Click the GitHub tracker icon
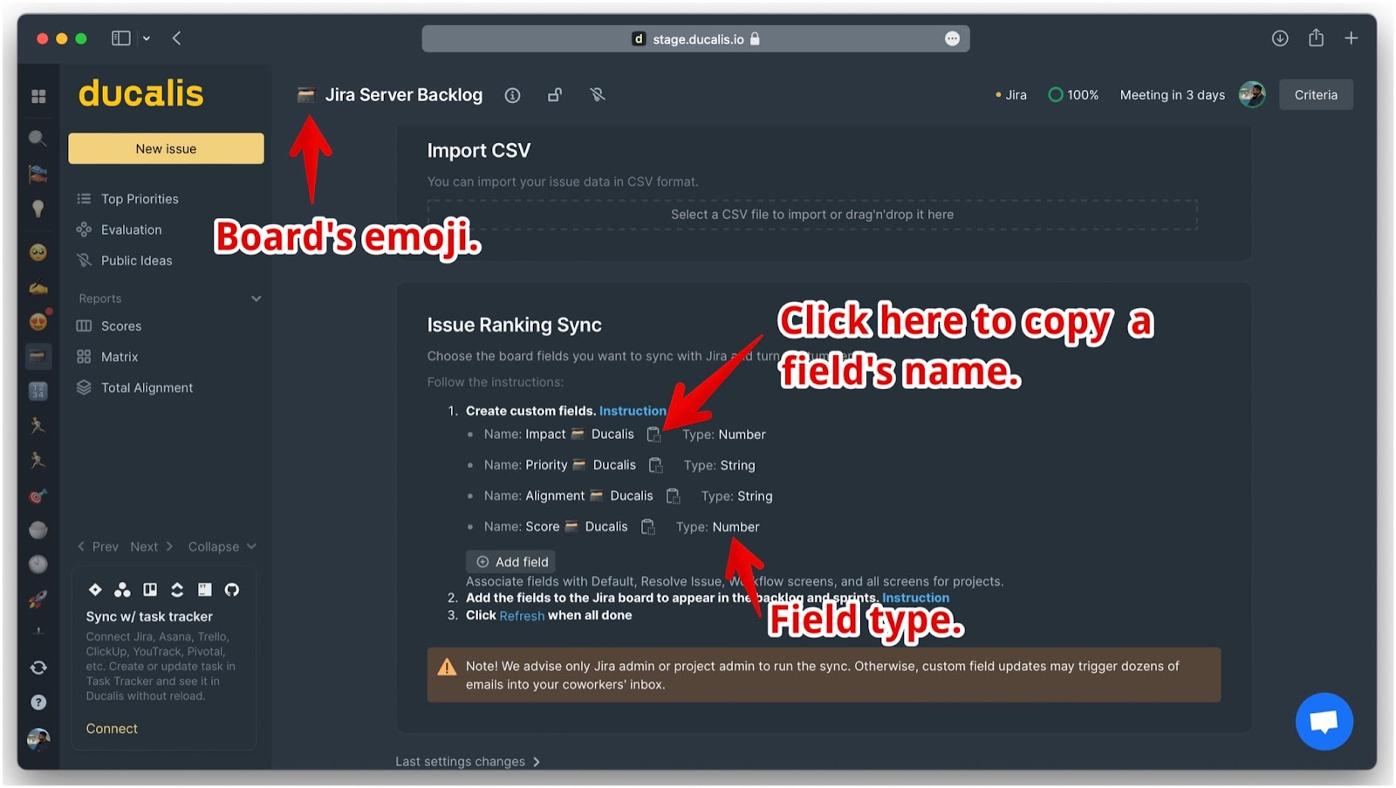Viewport: 1396px width, 788px height. (x=231, y=590)
